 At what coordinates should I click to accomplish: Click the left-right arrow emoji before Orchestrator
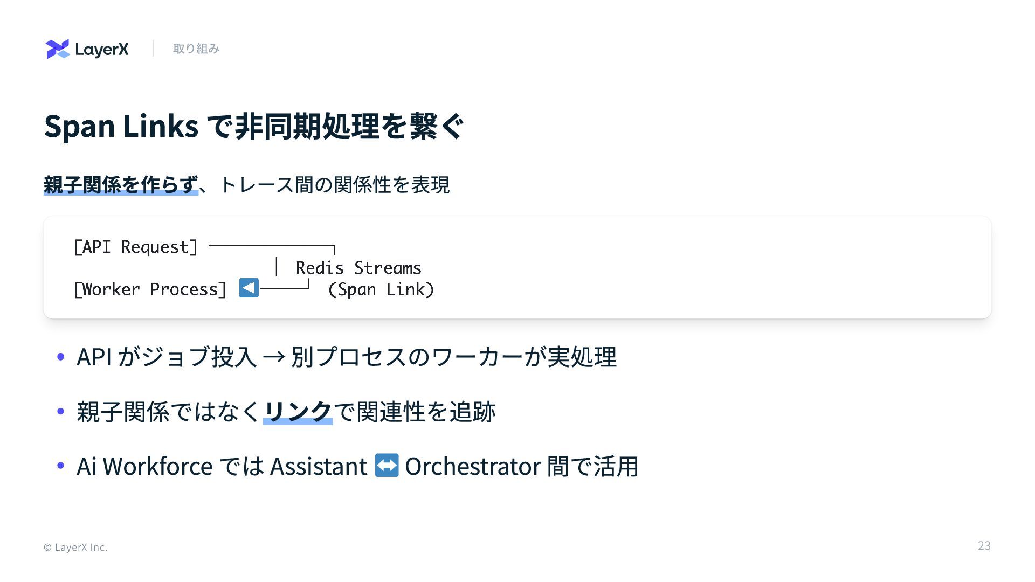(387, 466)
